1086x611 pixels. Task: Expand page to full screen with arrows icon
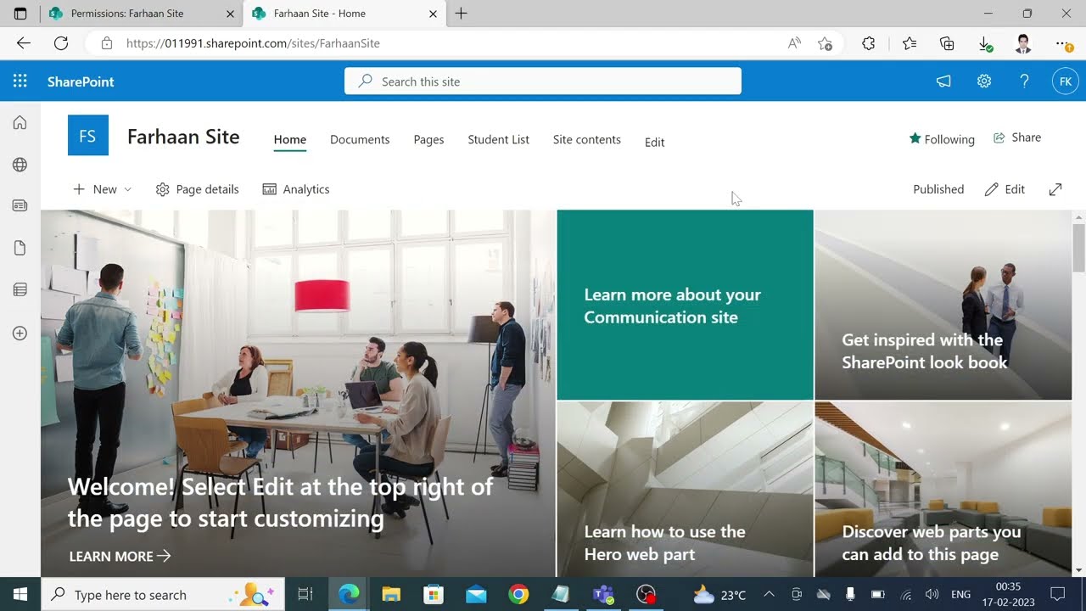pos(1055,189)
